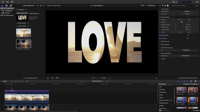Viewport: 200px width, 112px height.
Task: Show the libraries sidebar icon
Action: click(2, 6)
